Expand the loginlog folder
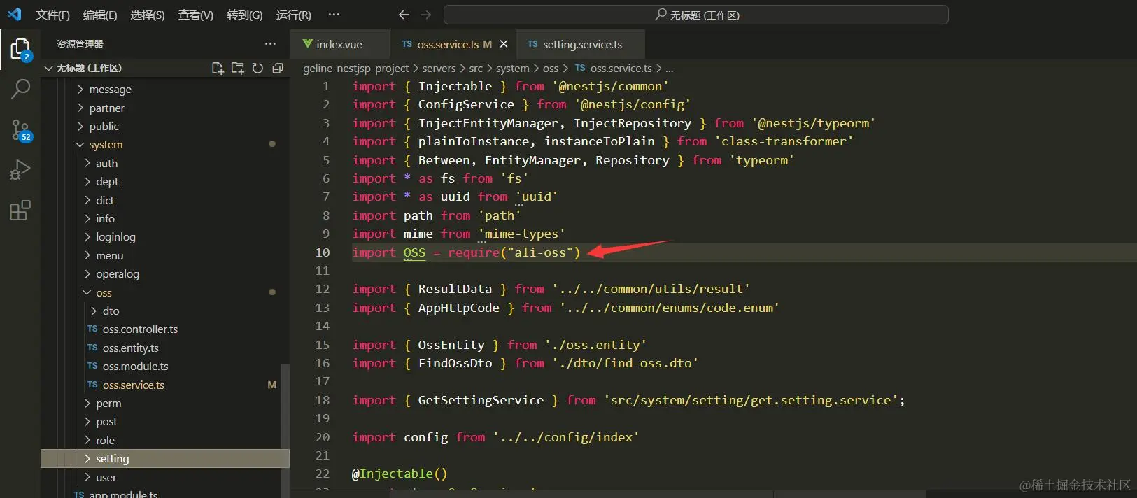The width and height of the screenshot is (1137, 498). [x=164, y=237]
